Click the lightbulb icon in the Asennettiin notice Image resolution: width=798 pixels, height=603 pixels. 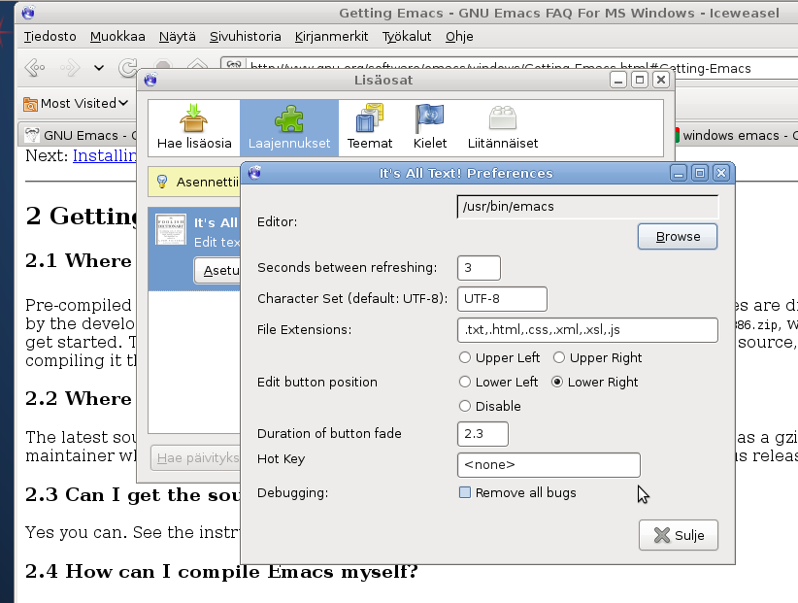coord(162,182)
